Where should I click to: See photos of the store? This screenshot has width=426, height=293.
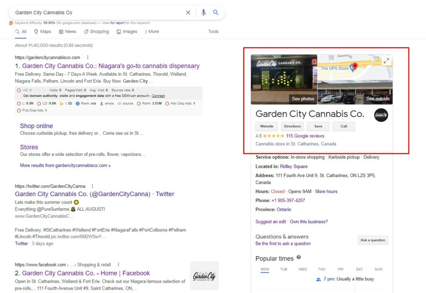pyautogui.click(x=284, y=79)
